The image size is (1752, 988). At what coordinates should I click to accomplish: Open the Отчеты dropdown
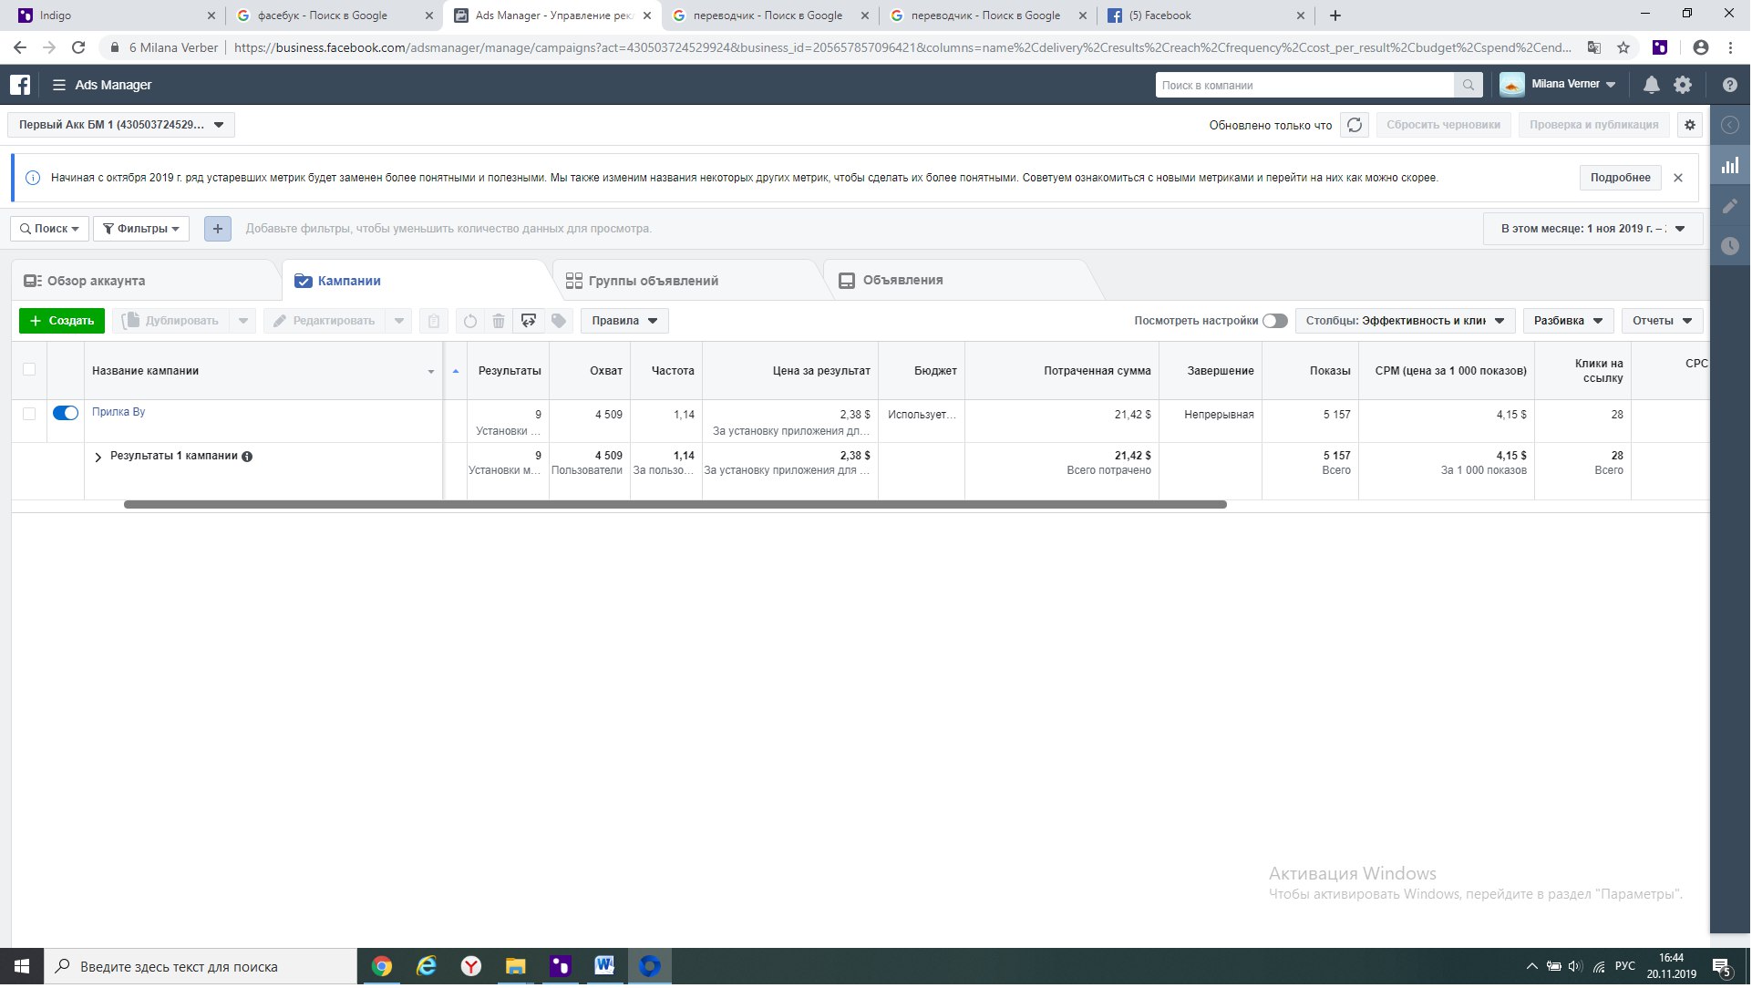pos(1663,321)
